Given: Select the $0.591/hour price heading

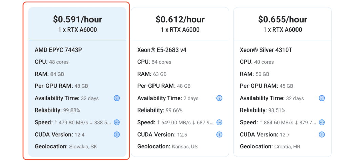Looking at the screenshot, I should click(x=78, y=19).
